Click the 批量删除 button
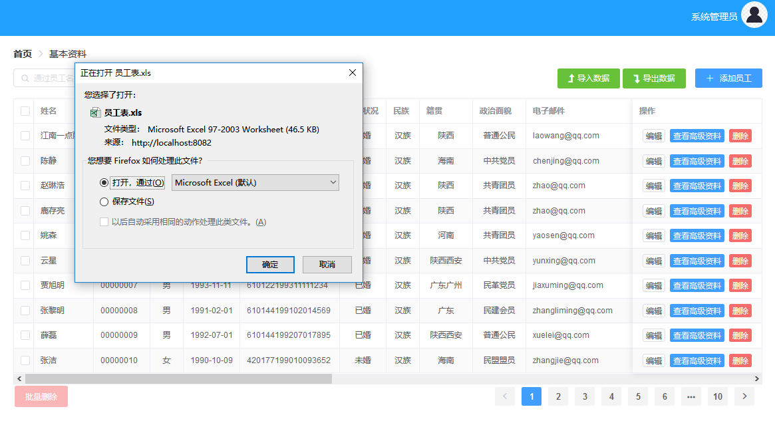Viewport: 775px width, 423px height. pos(41,396)
